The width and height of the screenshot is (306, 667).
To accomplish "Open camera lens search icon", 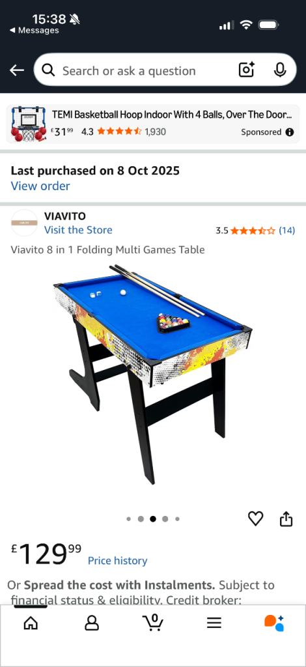I will click(x=247, y=70).
